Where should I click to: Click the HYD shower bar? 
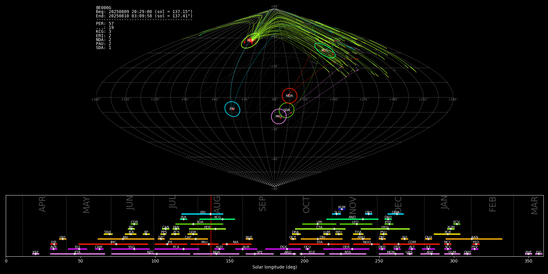point(385,229)
